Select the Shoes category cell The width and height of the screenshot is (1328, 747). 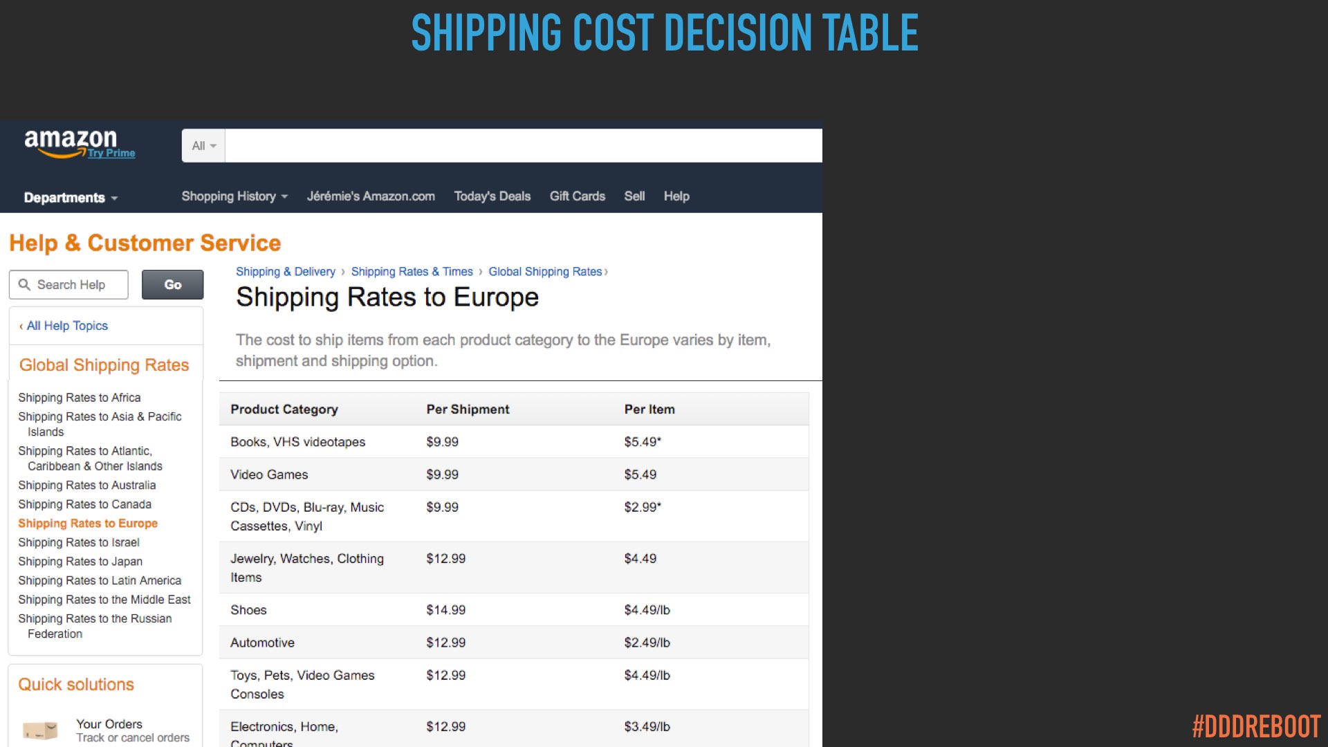[x=248, y=610]
